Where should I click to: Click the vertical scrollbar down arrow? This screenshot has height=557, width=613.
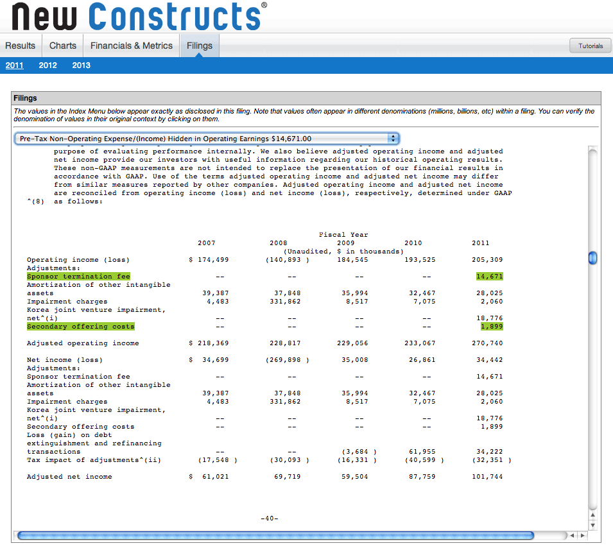pyautogui.click(x=592, y=526)
